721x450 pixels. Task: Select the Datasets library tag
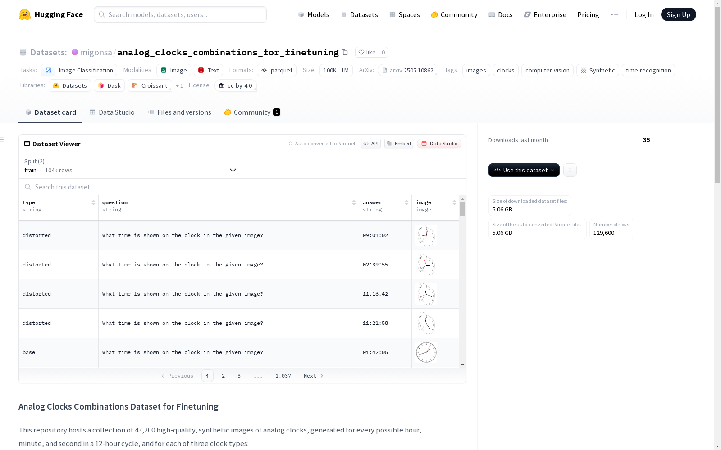pyautogui.click(x=70, y=85)
